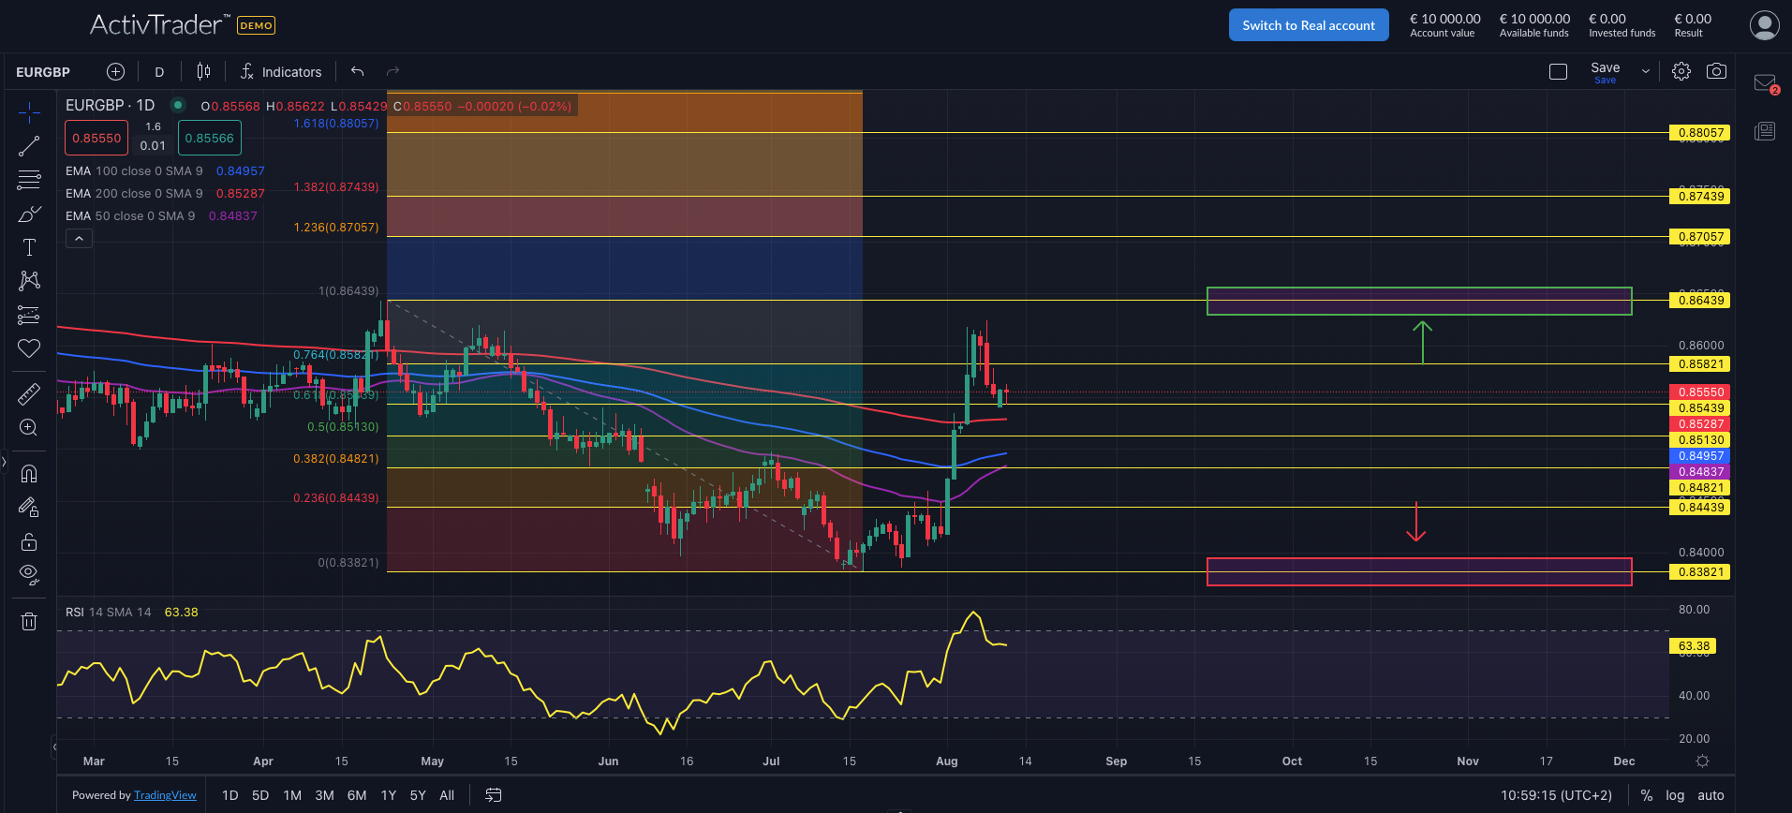This screenshot has width=1792, height=813.
Task: Take a chart snapshot with the camera icon
Action: pyautogui.click(x=1716, y=71)
